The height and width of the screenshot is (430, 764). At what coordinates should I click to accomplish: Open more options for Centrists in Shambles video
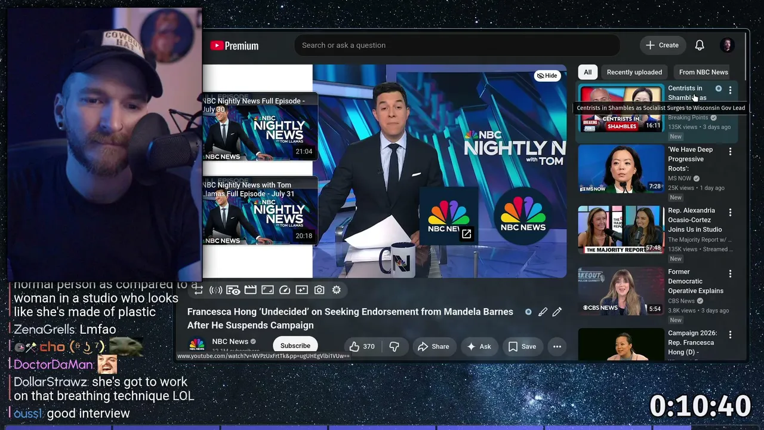[x=730, y=90]
